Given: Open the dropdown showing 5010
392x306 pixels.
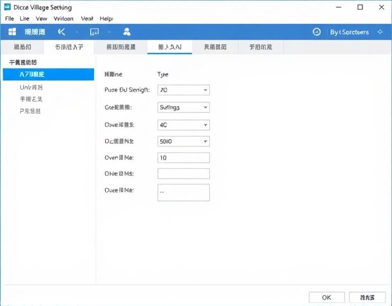Looking at the screenshot, I should click(184, 141).
